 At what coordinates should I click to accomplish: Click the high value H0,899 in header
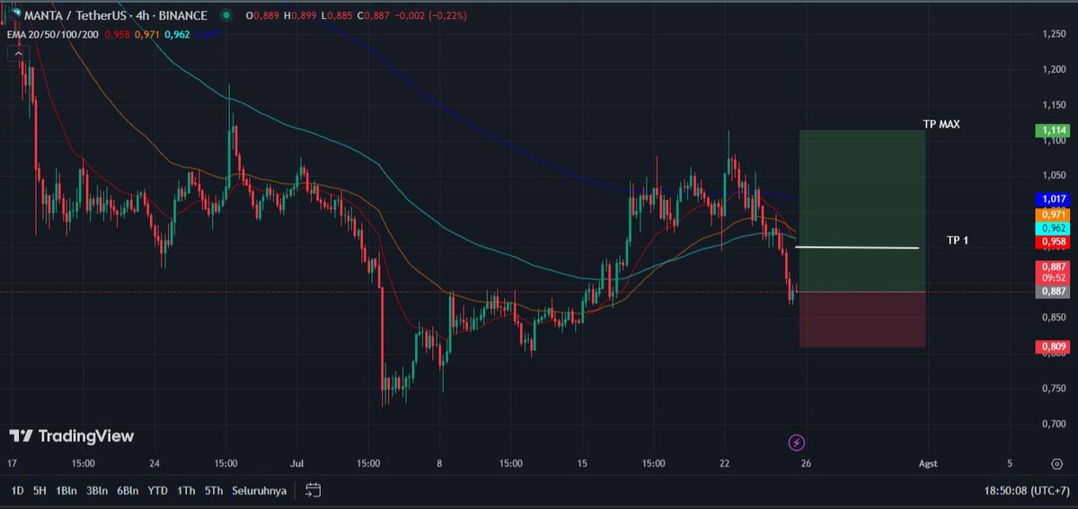pos(301,16)
